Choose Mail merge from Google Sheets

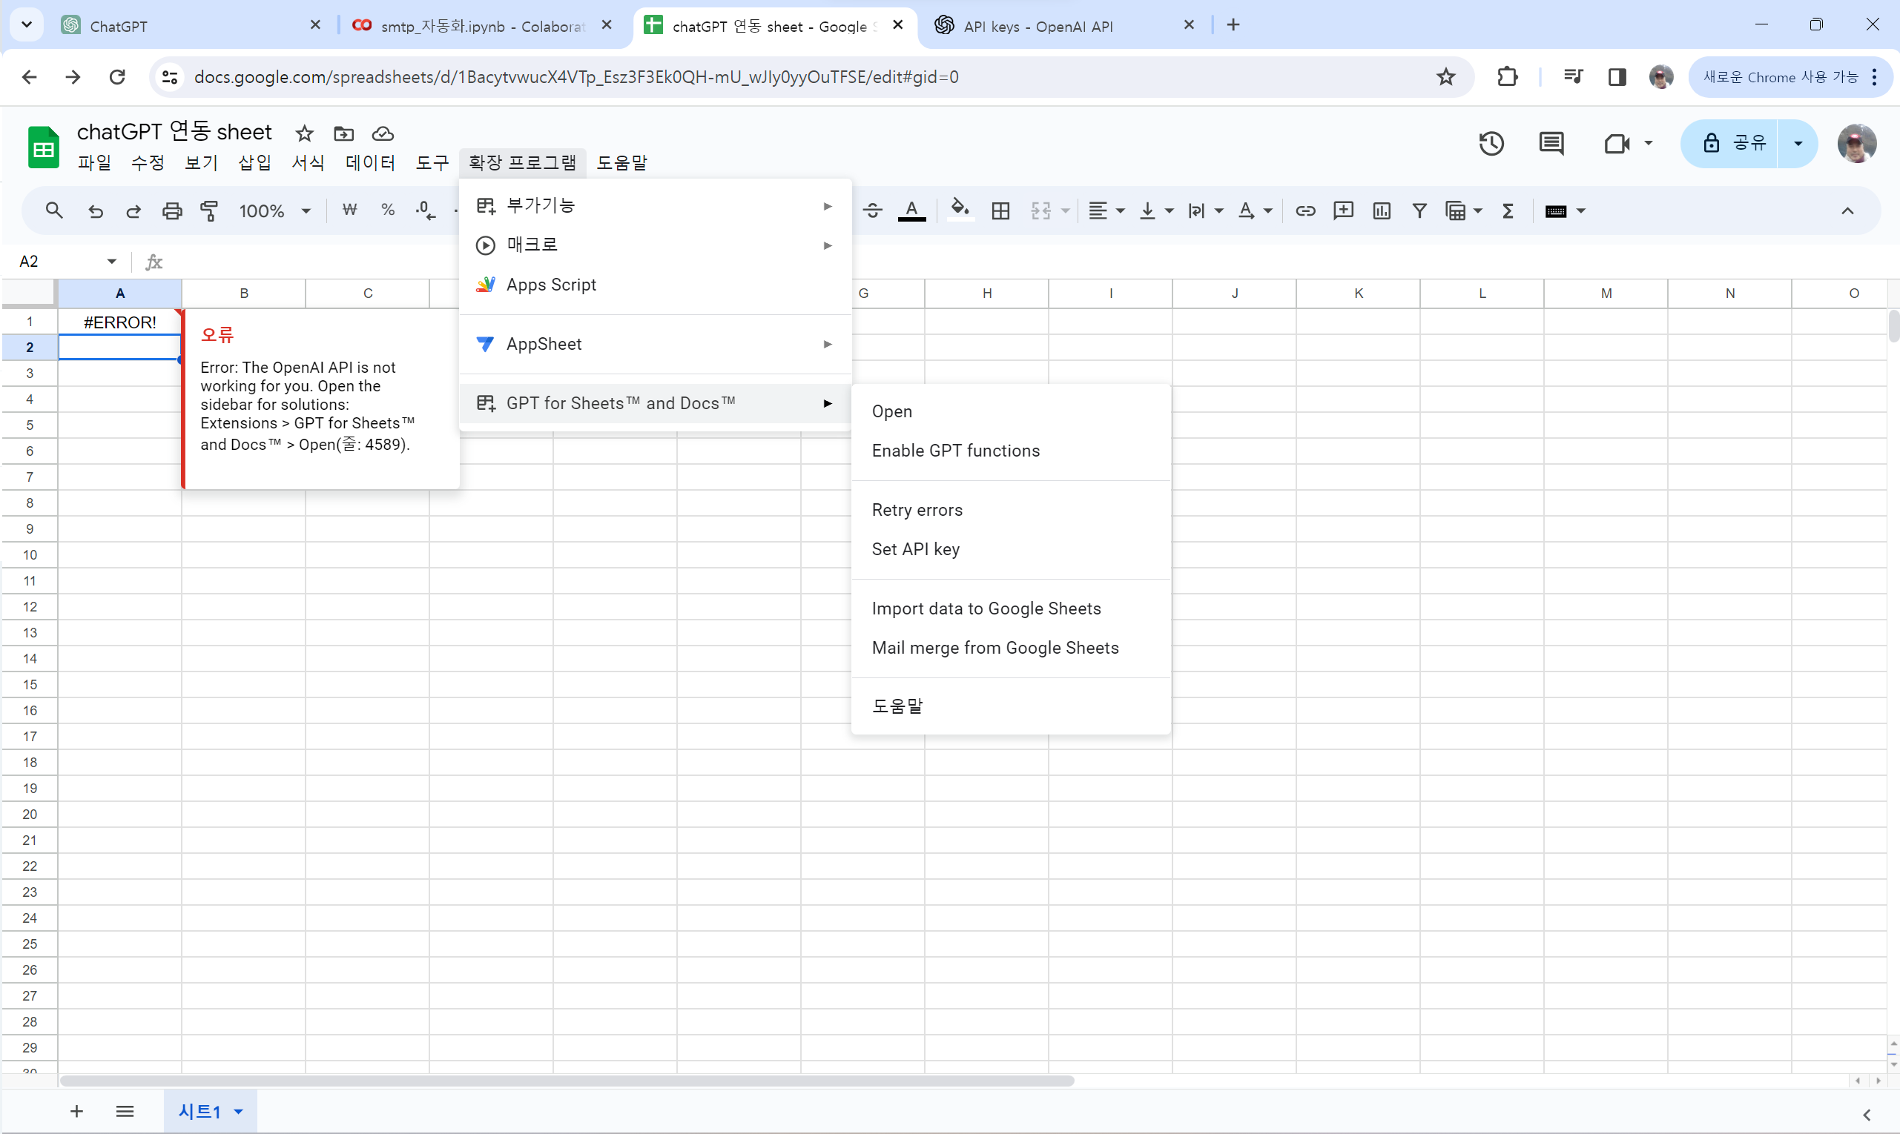click(x=1011, y=649)
